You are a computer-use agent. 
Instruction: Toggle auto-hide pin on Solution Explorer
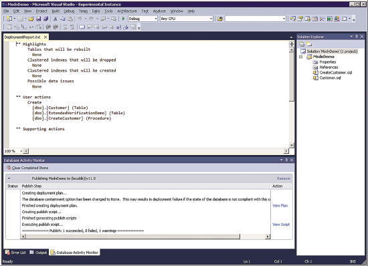pyautogui.click(x=357, y=37)
